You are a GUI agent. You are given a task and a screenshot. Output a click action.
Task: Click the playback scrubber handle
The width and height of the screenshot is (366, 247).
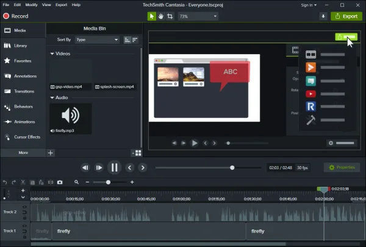(x=232, y=168)
